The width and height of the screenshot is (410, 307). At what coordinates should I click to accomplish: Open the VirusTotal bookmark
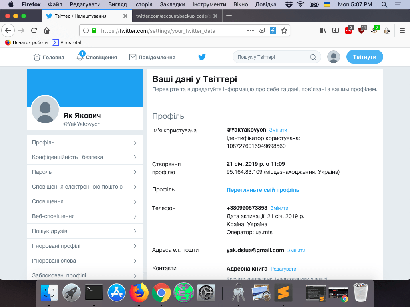coord(67,42)
